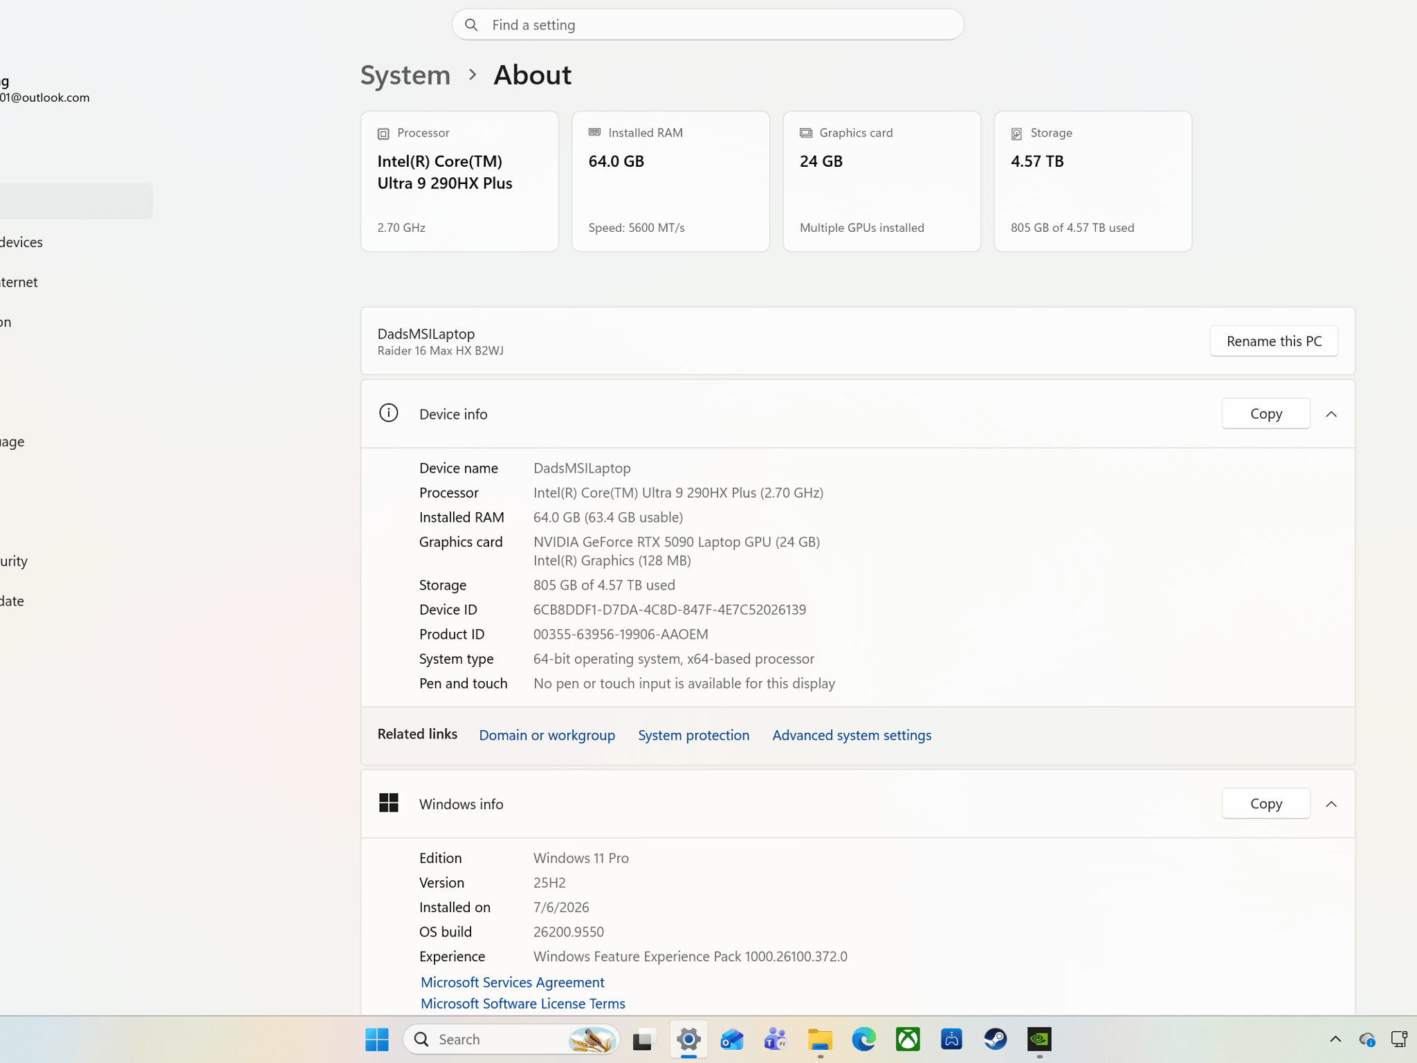
Task: Launch Steam from the taskbar
Action: (x=995, y=1039)
